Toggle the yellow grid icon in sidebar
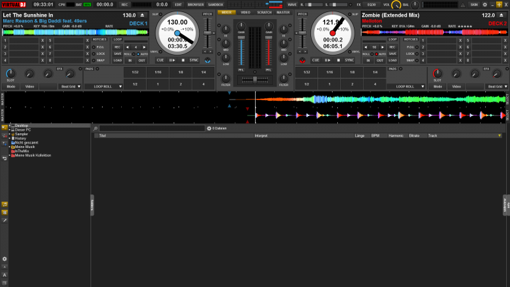 pyautogui.click(x=4, y=212)
